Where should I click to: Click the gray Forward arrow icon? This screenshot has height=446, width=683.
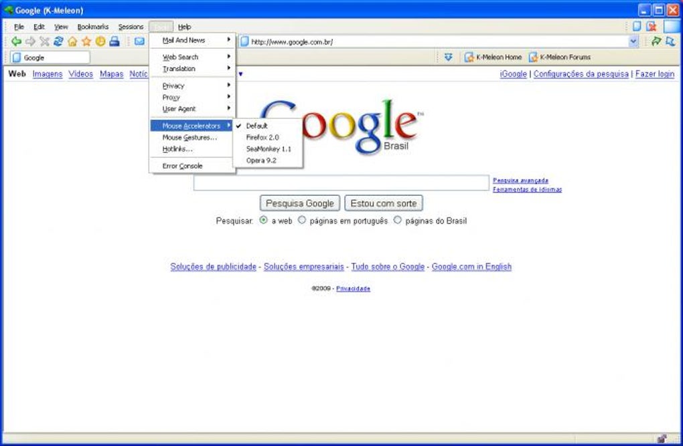30,41
